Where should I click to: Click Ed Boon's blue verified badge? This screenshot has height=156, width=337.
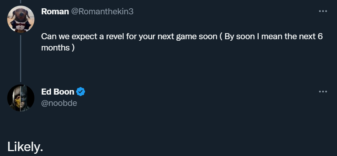coord(81,92)
